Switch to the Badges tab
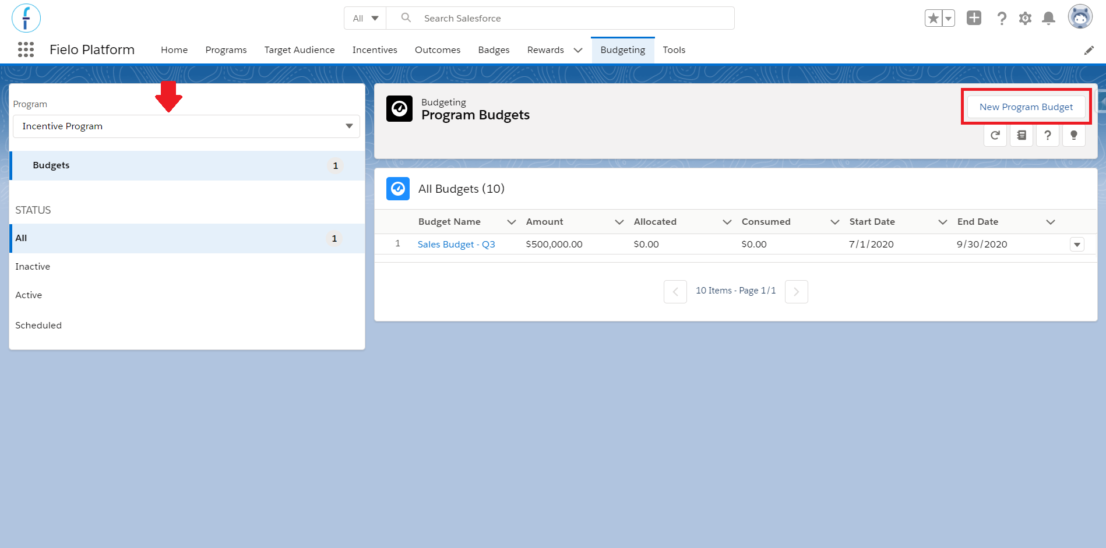Viewport: 1106px width, 548px height. pos(494,50)
